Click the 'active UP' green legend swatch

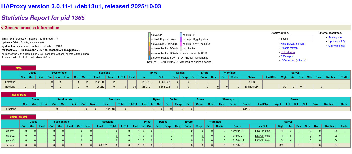point(149,35)
